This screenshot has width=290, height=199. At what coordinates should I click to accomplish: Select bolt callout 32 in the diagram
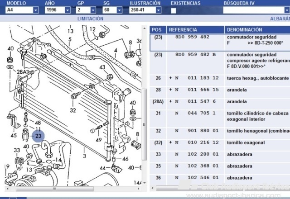(x=73, y=110)
